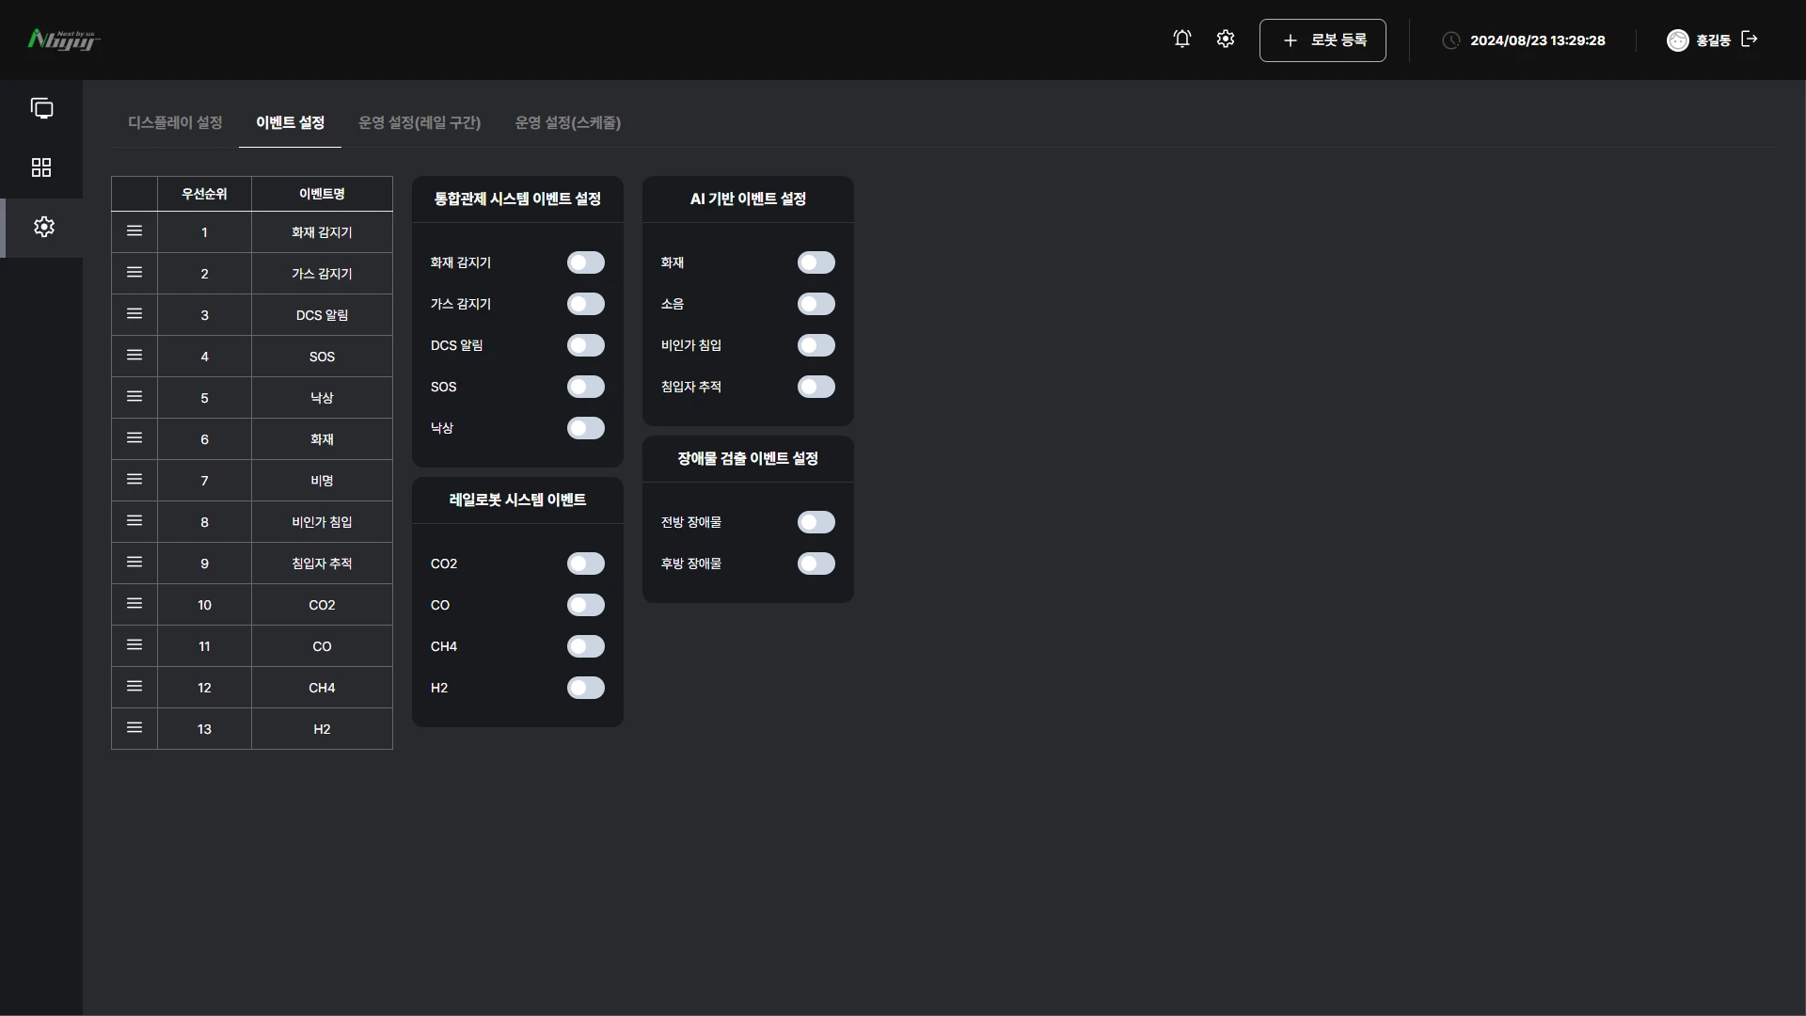Click the 이벤트명 column header
Screen dimensions: 1806x1016
[322, 194]
